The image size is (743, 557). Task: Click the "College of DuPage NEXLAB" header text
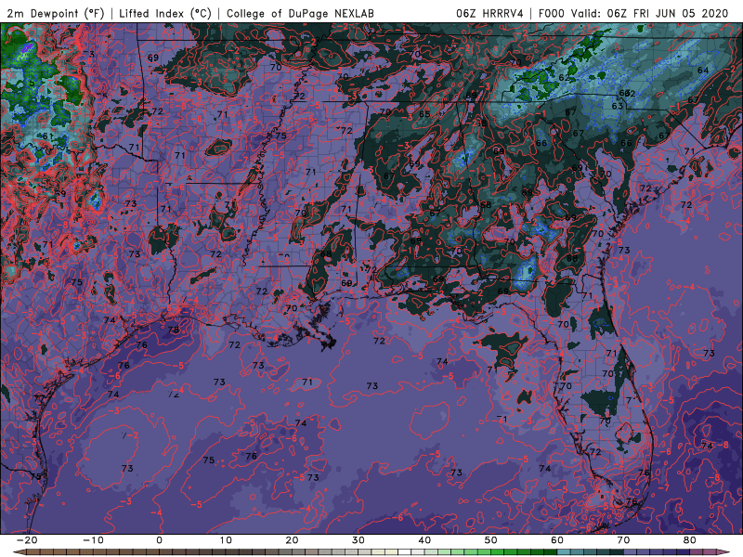click(x=300, y=13)
